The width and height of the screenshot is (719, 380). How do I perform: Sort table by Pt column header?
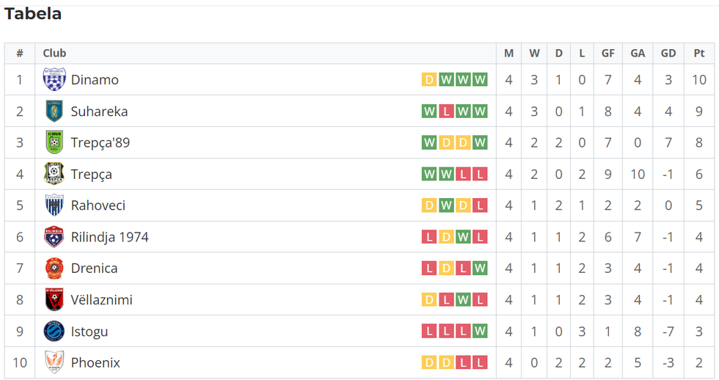click(698, 54)
